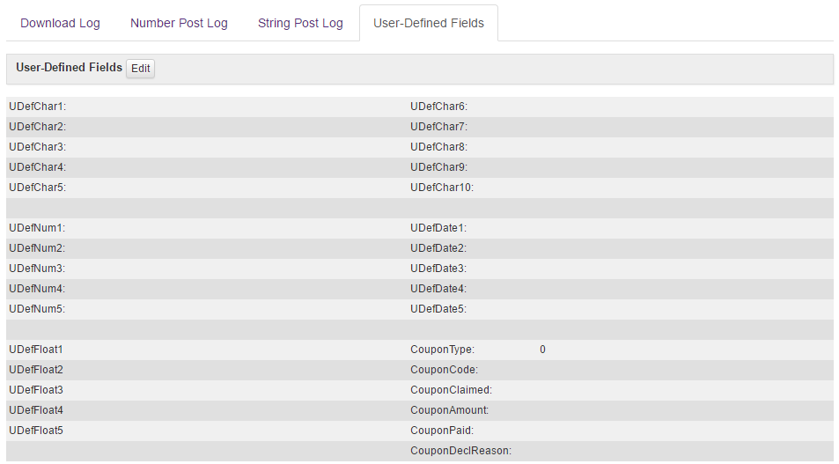Click the UDefDate1 field label

click(x=438, y=228)
